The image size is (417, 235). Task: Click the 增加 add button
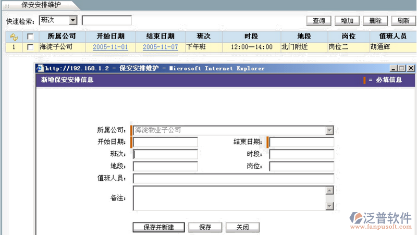(x=347, y=21)
